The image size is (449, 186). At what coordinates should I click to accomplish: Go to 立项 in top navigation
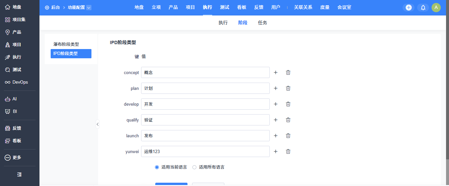156,7
